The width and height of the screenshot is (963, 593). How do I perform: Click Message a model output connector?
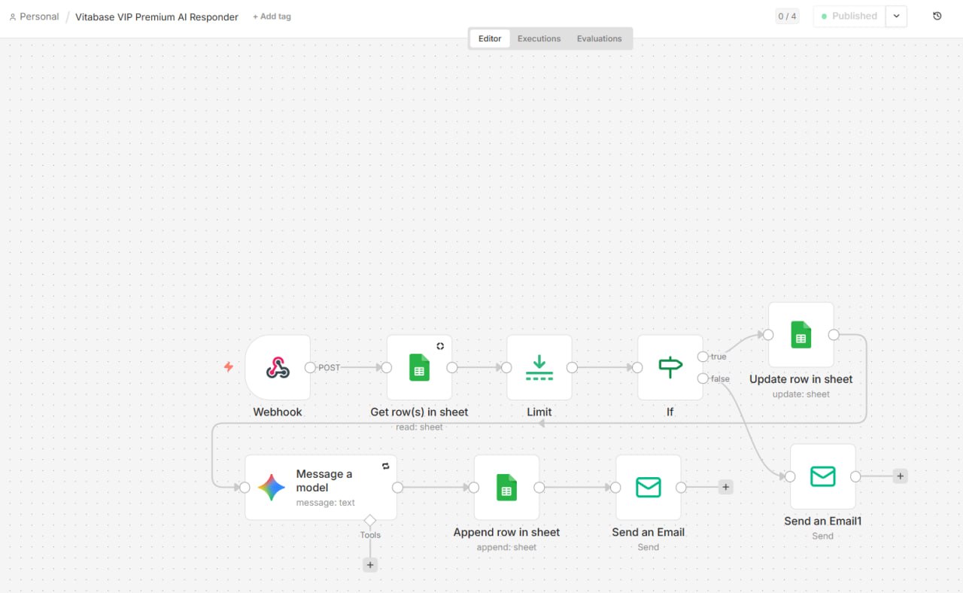tap(397, 488)
